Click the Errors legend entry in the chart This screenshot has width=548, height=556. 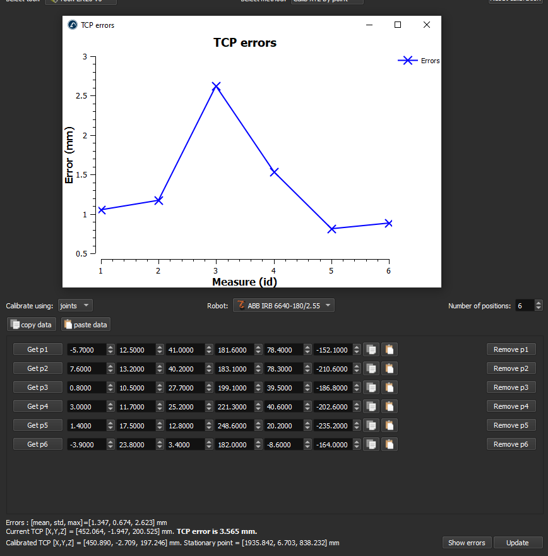419,61
